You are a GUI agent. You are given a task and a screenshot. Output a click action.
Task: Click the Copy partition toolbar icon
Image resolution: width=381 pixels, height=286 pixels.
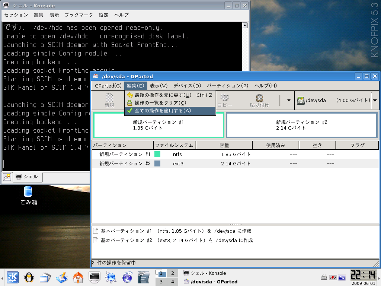[x=224, y=97]
